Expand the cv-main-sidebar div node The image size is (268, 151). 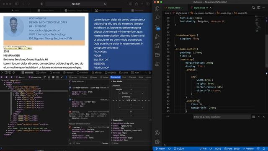tap(9, 124)
